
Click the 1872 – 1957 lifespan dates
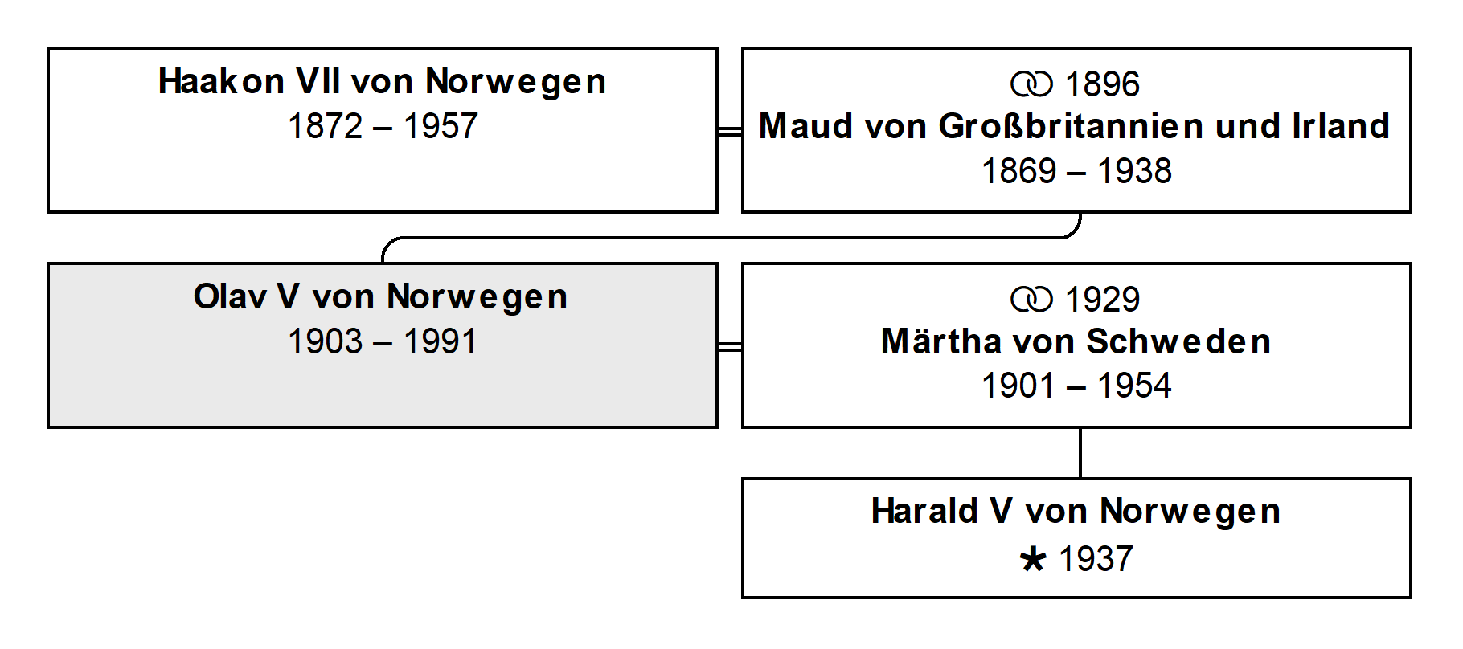383,126
